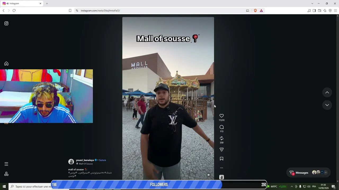The height and width of the screenshot is (190, 339).
Task: Open the Meta apps grid icon
Action: 6,174
